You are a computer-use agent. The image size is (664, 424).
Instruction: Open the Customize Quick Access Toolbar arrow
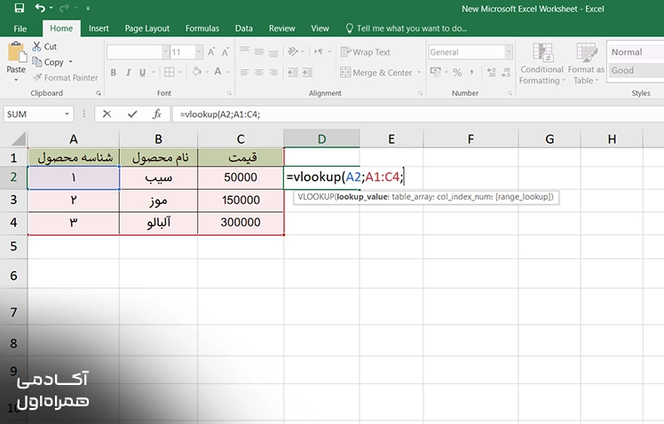[88, 8]
